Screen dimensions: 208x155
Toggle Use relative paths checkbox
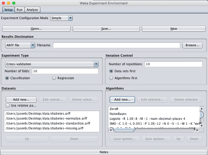coord(8,105)
